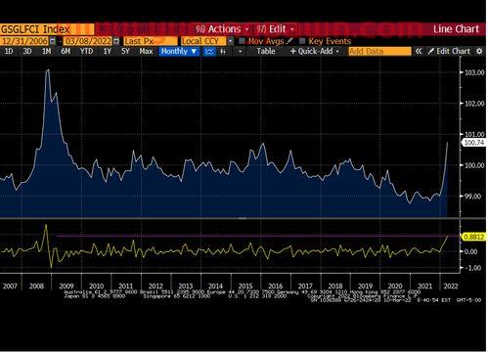Select the 5Y time range
The height and width of the screenshot is (352, 488).
point(125,51)
